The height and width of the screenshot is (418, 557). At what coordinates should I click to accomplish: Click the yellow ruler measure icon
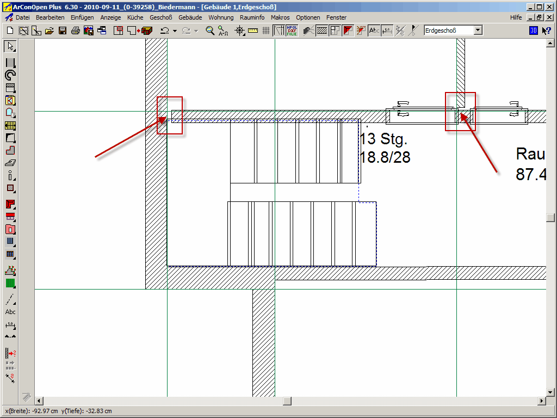(x=252, y=30)
